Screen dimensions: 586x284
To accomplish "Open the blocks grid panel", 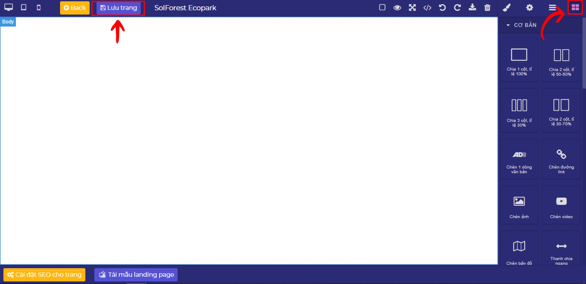I will pyautogui.click(x=575, y=8).
